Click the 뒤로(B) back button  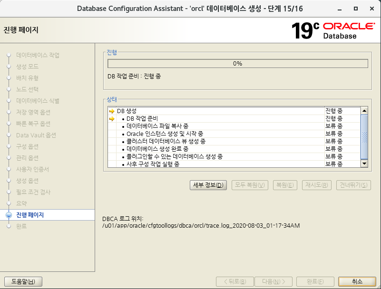235,281
